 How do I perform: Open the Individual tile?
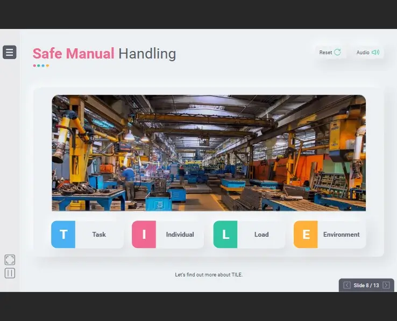pyautogui.click(x=168, y=235)
